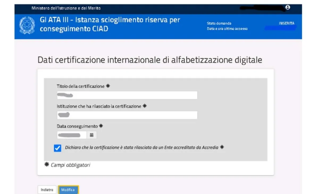Click the user account icon in header

click(287, 7)
